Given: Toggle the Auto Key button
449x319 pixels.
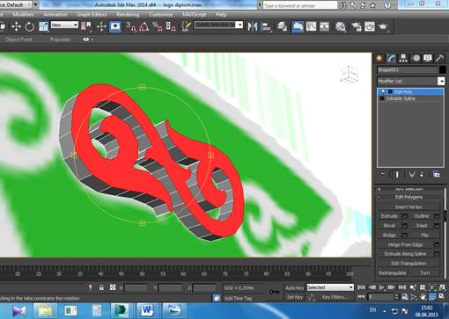Looking at the screenshot, I should (x=294, y=287).
